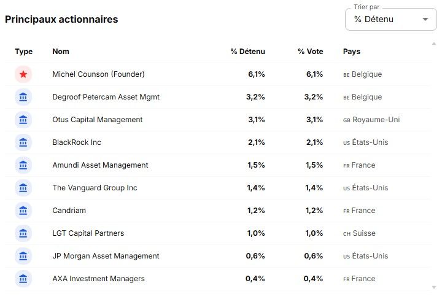Click the scrollbar down arrow
This screenshot has height=299, width=442.
coord(434,287)
